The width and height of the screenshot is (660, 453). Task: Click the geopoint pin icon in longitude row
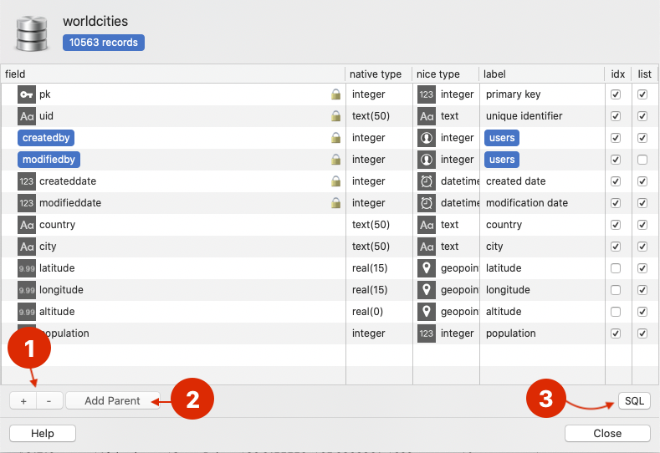click(427, 290)
